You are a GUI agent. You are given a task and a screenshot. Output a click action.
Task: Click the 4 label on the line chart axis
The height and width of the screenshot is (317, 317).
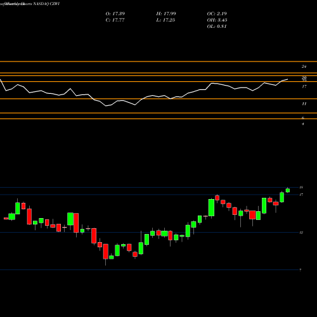(x=303, y=124)
